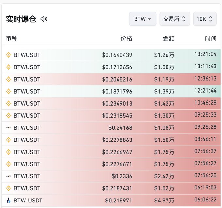Click timestamp 06:06:22

coord(205,200)
